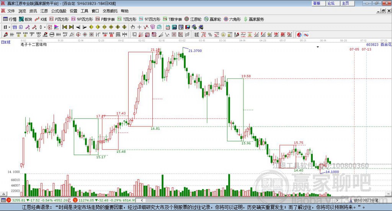
Task: Click the 老子十二宫结构 indicator label
Action: pos(34,44)
